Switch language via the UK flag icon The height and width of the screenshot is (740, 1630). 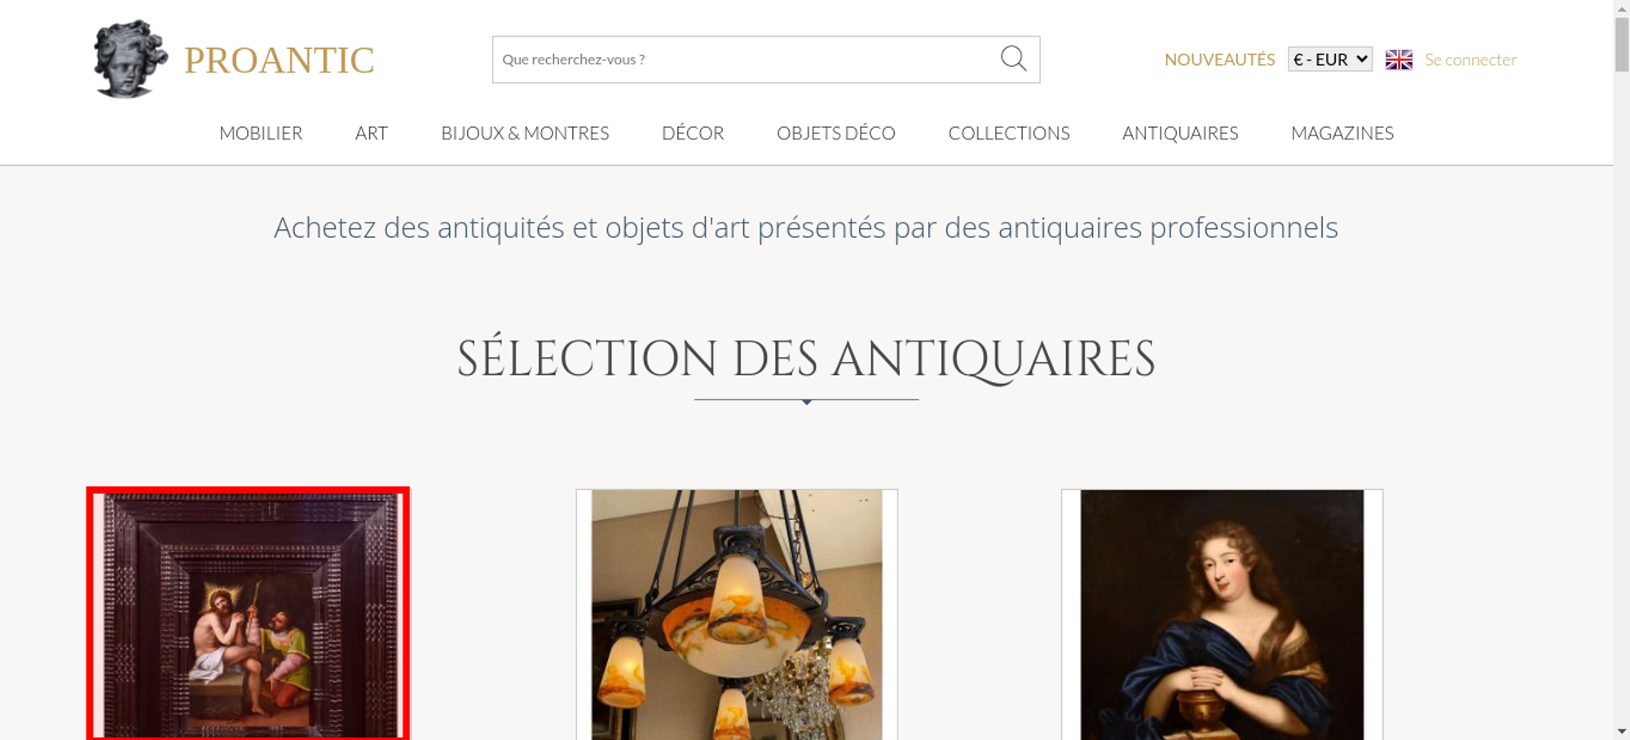pyautogui.click(x=1399, y=59)
